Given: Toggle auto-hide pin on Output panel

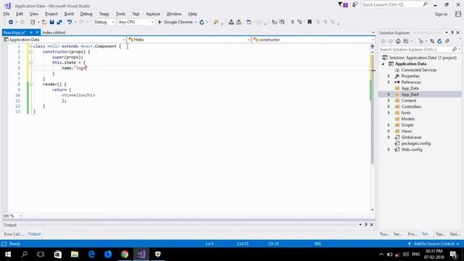Looking at the screenshot, I should (x=366, y=225).
